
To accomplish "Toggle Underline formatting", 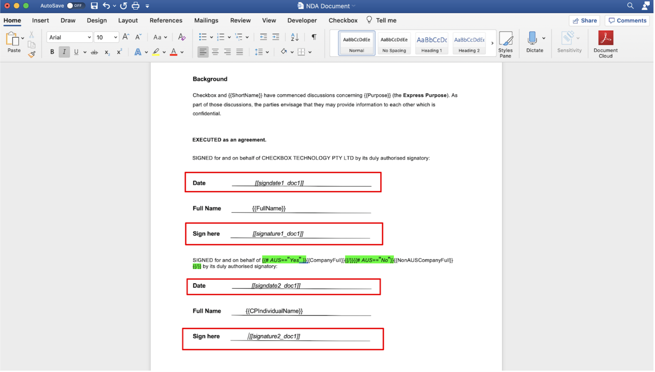I will pyautogui.click(x=76, y=52).
